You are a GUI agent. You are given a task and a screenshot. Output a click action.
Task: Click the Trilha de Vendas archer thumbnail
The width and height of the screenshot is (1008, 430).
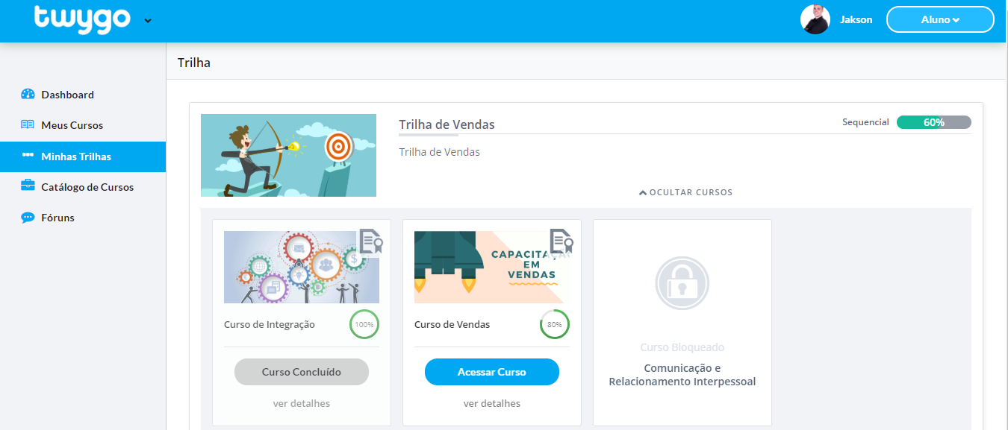(x=288, y=155)
